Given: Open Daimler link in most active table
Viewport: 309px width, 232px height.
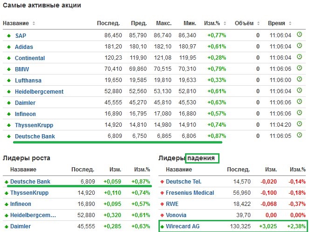Looking at the screenshot, I should [x=25, y=103].
